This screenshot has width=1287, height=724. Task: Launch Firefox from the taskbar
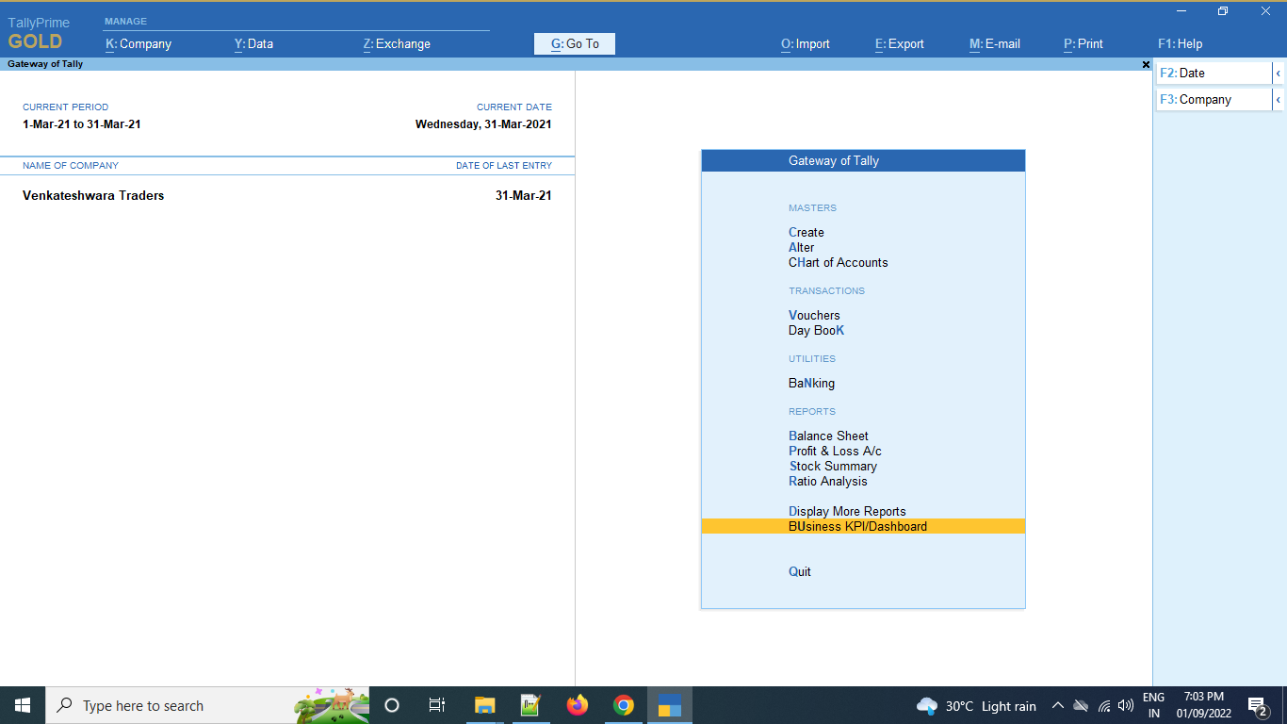click(x=577, y=705)
